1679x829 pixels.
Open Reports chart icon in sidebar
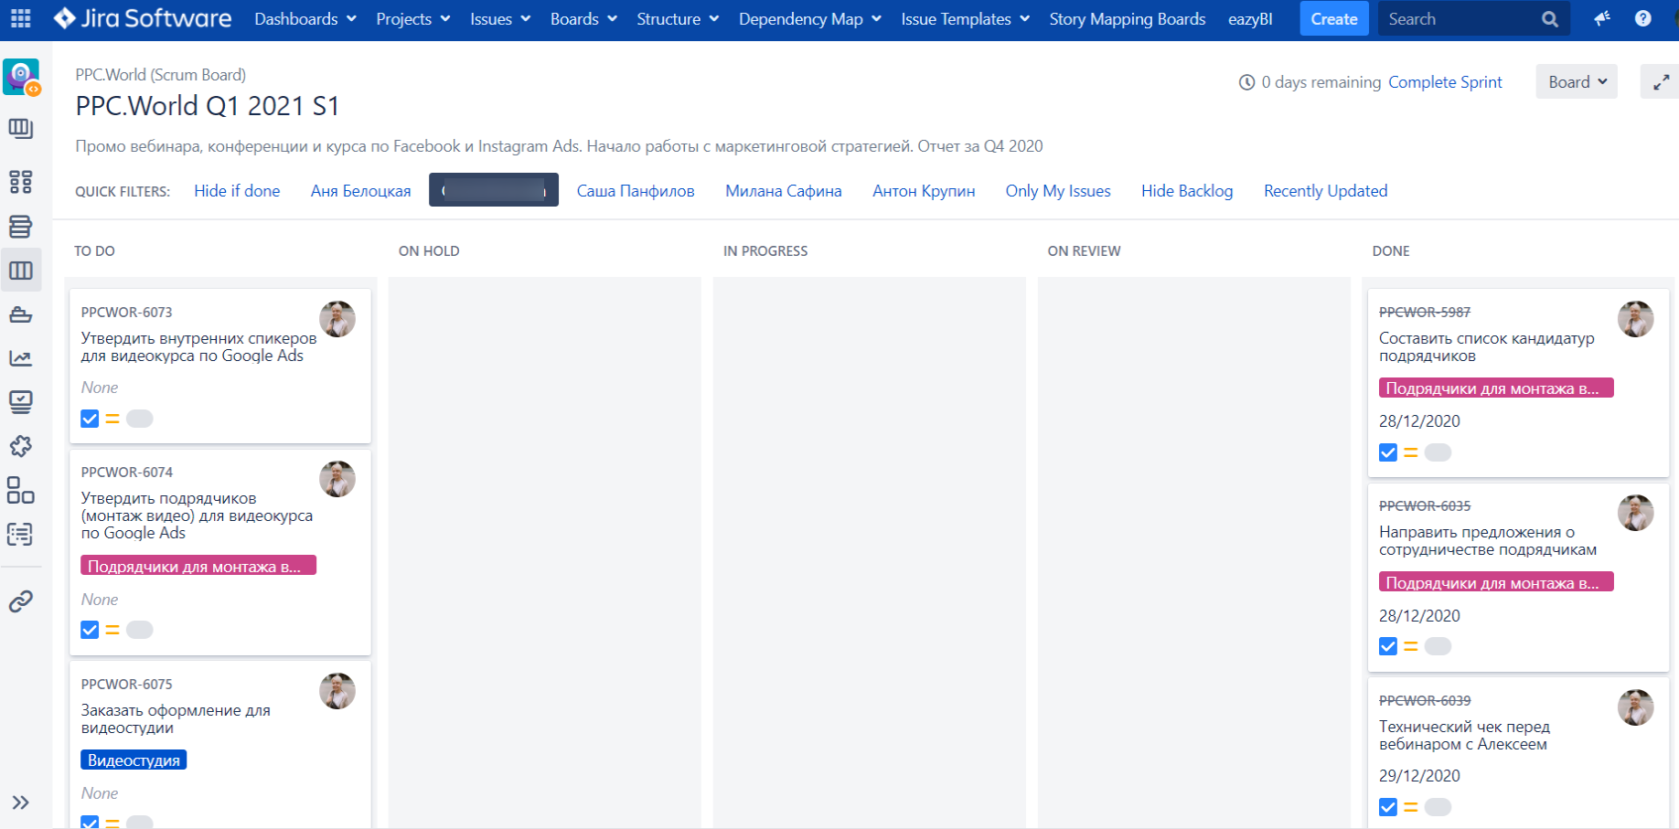[x=20, y=358]
